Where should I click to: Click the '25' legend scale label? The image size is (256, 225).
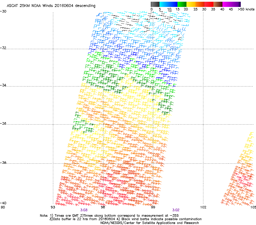click(195, 9)
